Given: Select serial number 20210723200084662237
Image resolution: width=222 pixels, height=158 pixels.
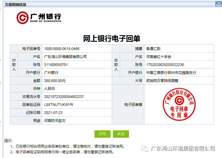Looking at the screenshot, I should click(64, 97).
